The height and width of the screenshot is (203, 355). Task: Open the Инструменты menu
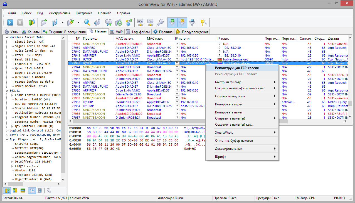pos(59,13)
